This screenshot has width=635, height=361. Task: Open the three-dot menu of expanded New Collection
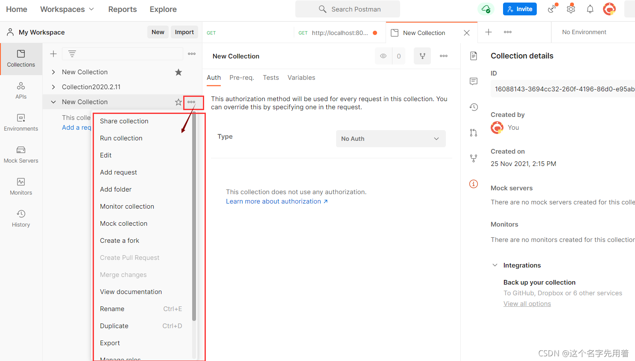coord(191,102)
